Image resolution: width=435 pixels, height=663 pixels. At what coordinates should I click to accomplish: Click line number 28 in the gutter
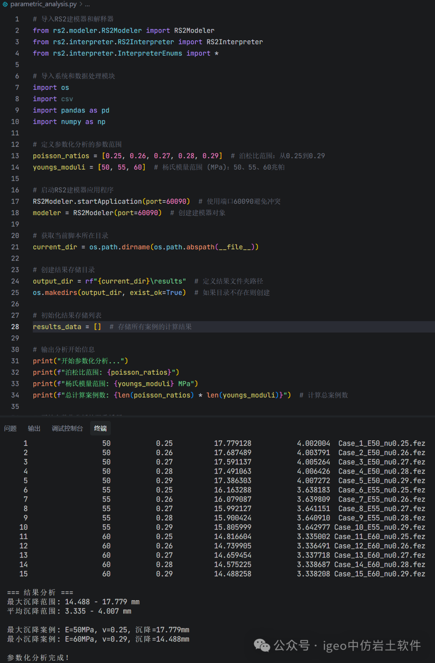pos(15,327)
